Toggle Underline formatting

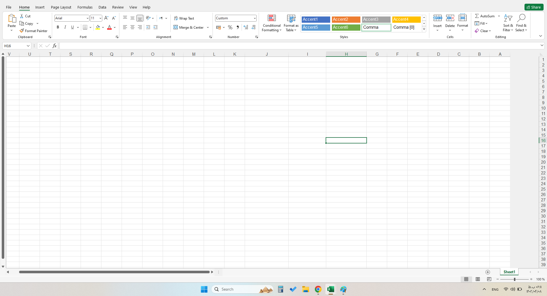coord(72,27)
